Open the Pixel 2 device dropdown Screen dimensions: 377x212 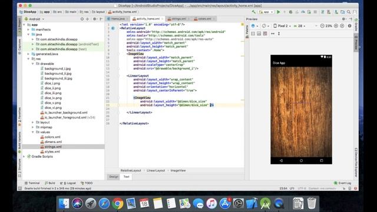click(282, 26)
